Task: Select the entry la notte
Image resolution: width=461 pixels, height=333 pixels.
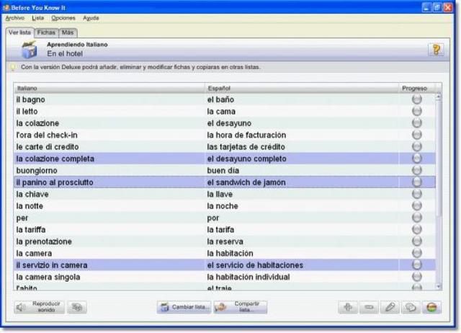Action: tap(30, 206)
